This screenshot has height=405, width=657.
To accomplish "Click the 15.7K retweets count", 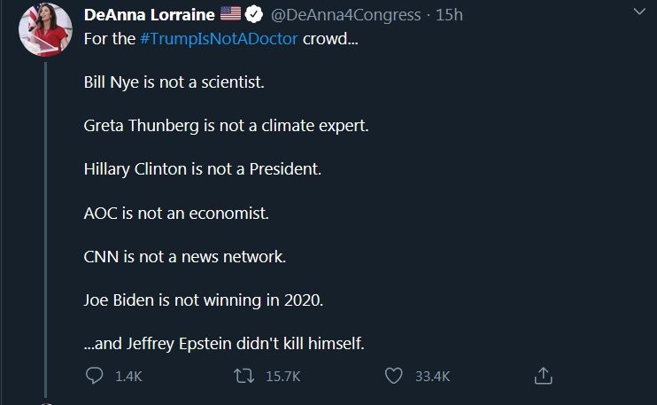I will (283, 376).
